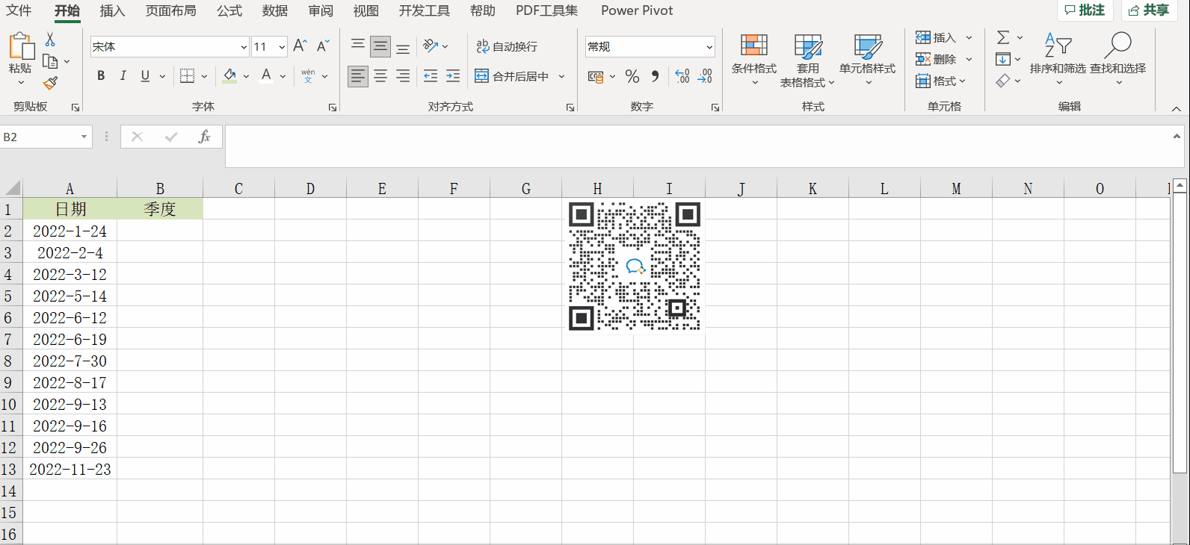Click the fill color paint bucket
This screenshot has width=1190, height=545.
[x=229, y=75]
